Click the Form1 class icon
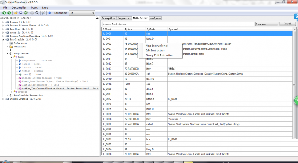The image size is (298, 163). [x=15, y=57]
